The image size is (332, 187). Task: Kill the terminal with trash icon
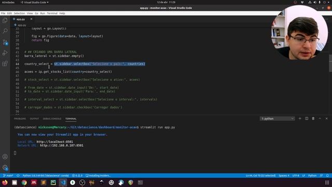(313, 118)
